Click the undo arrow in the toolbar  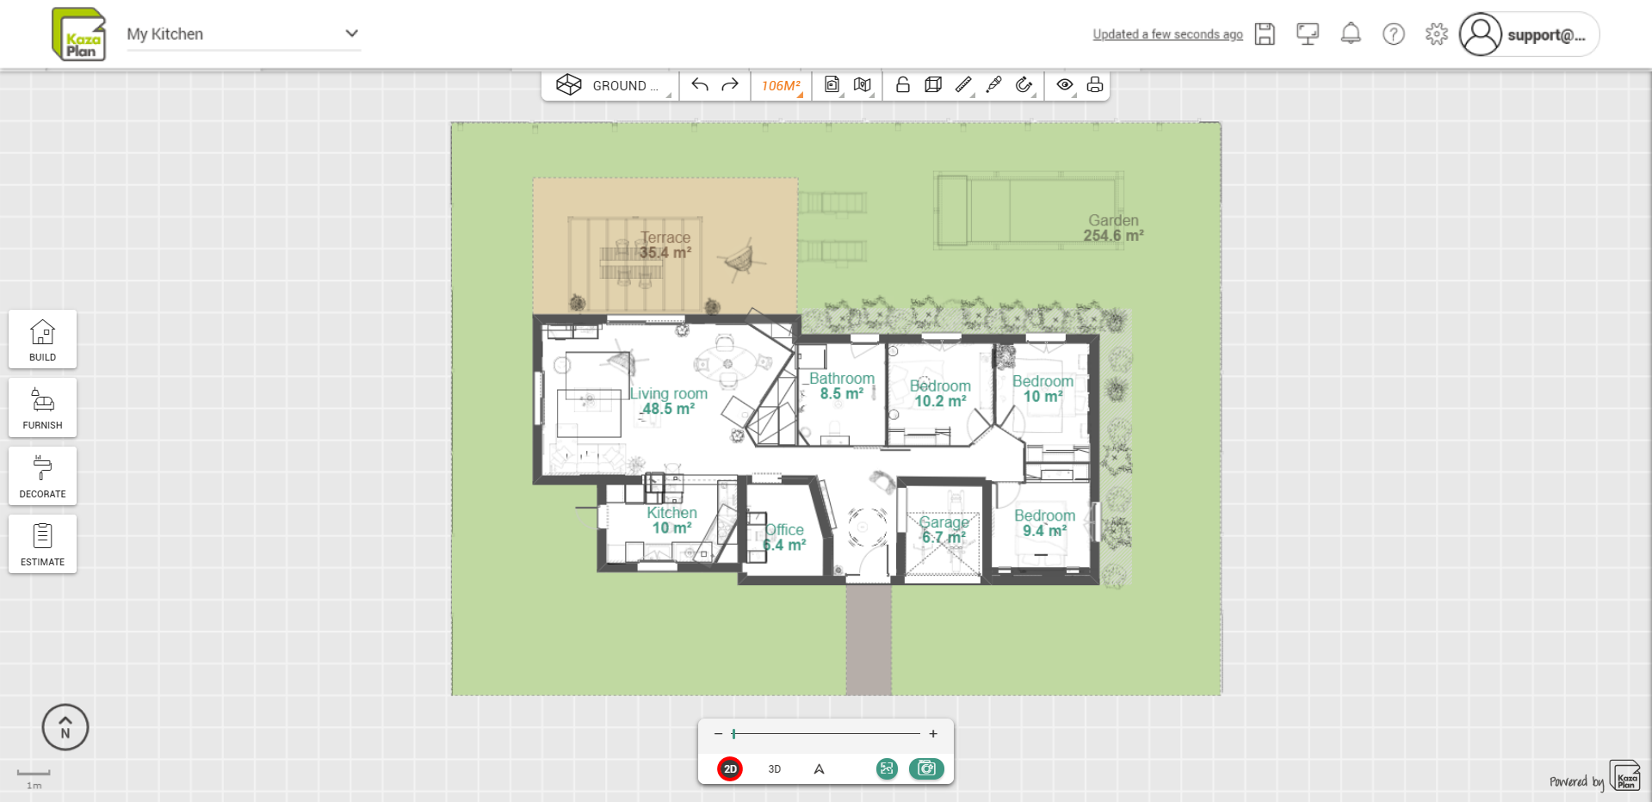pos(700,85)
